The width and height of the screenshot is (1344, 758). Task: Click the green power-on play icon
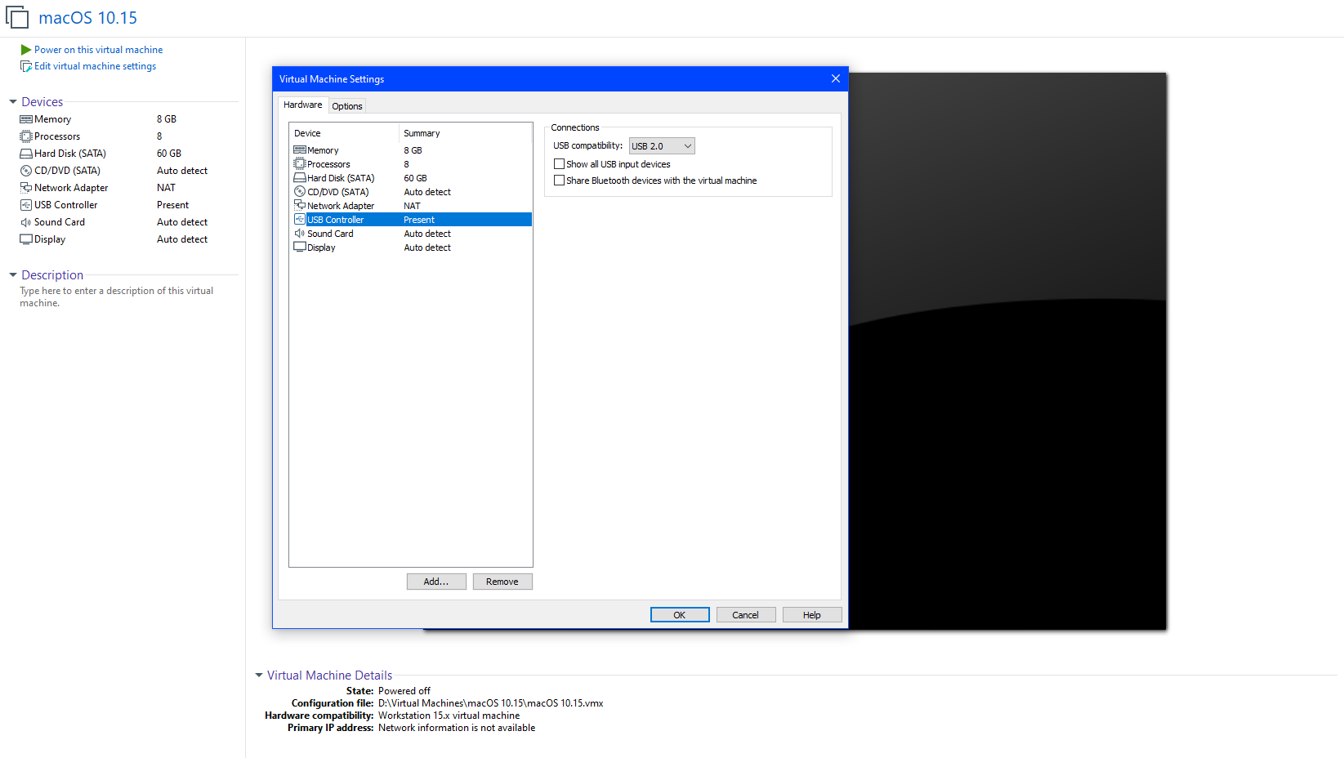(x=26, y=50)
